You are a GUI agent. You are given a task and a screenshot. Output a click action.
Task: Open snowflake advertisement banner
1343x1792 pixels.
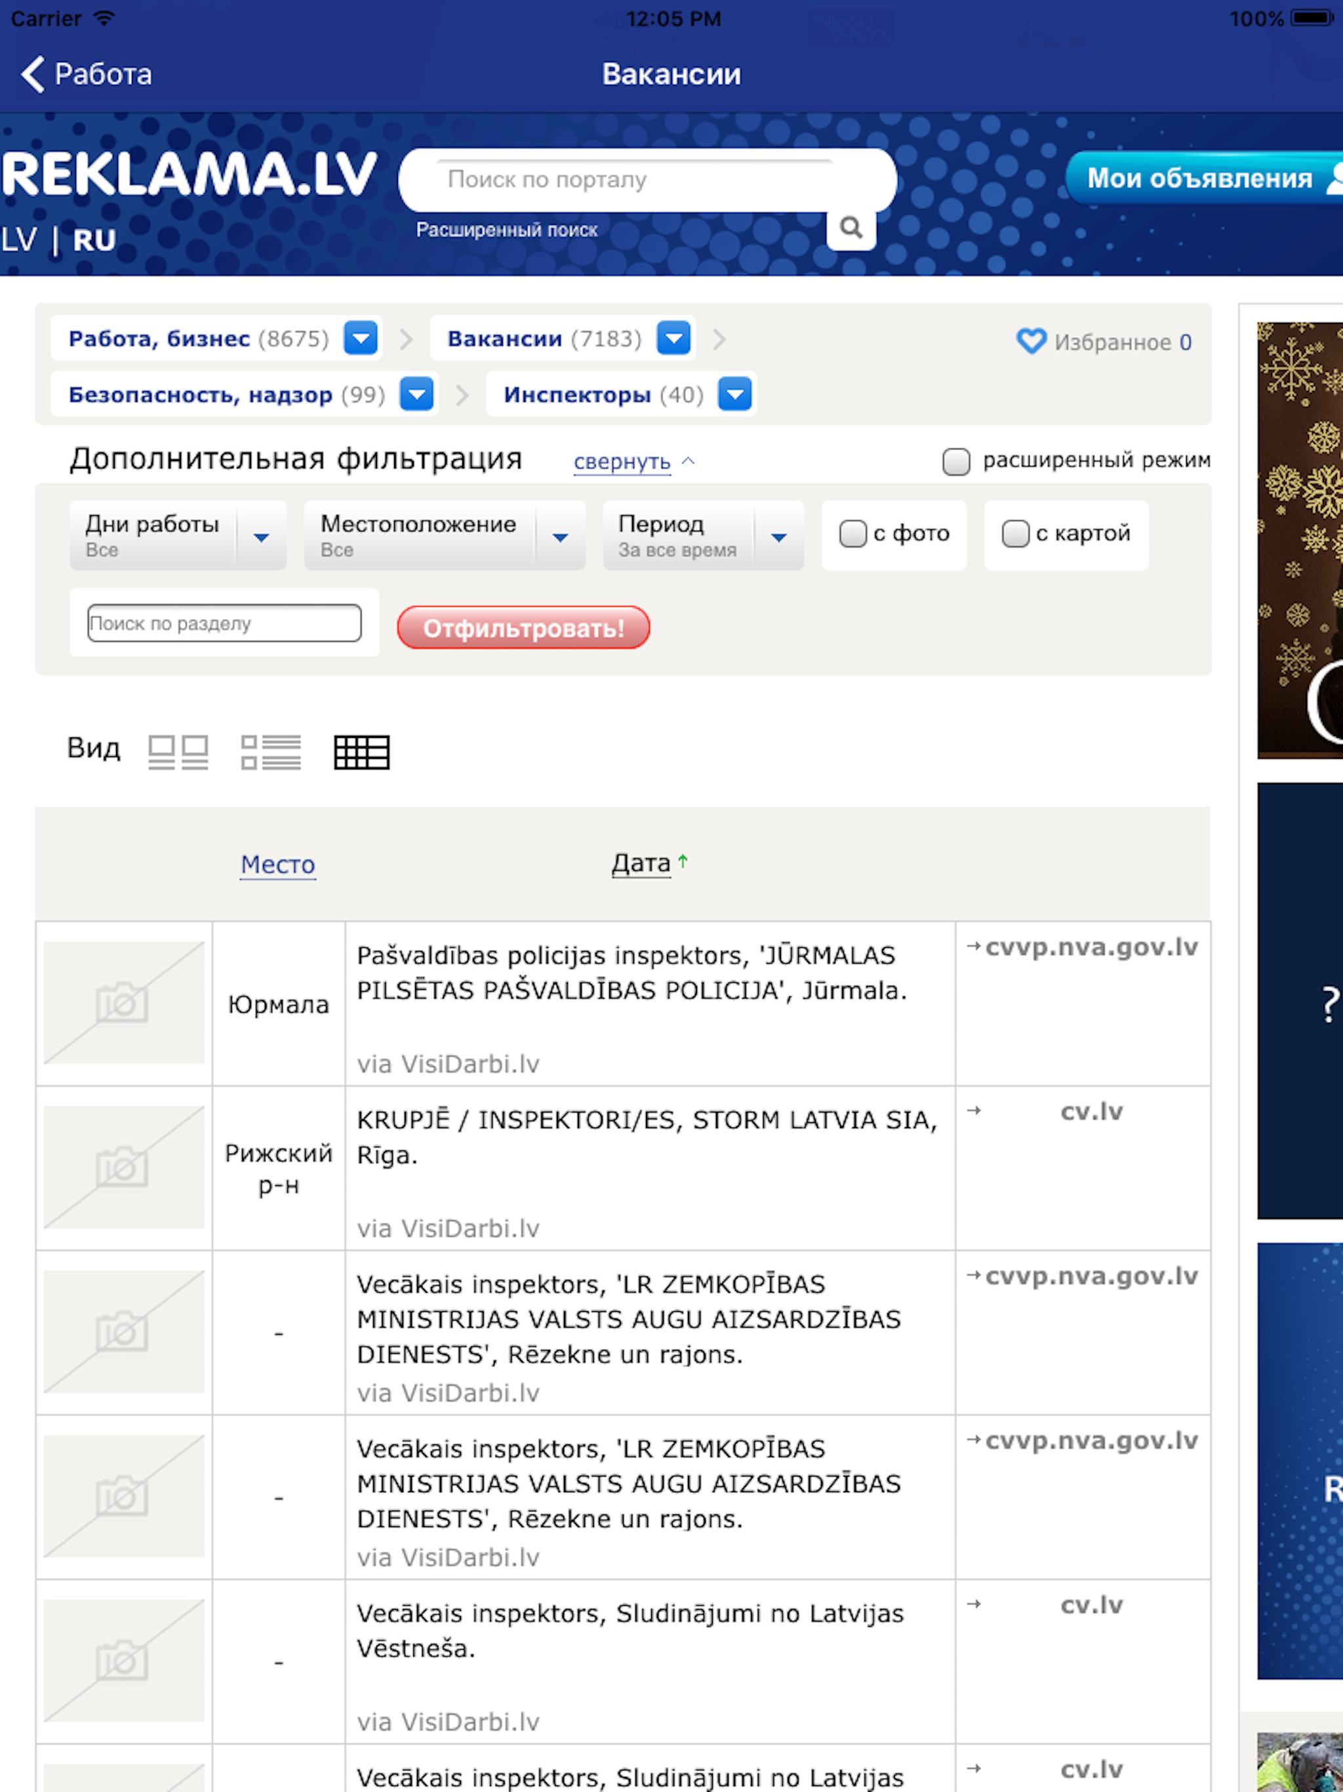point(1300,540)
